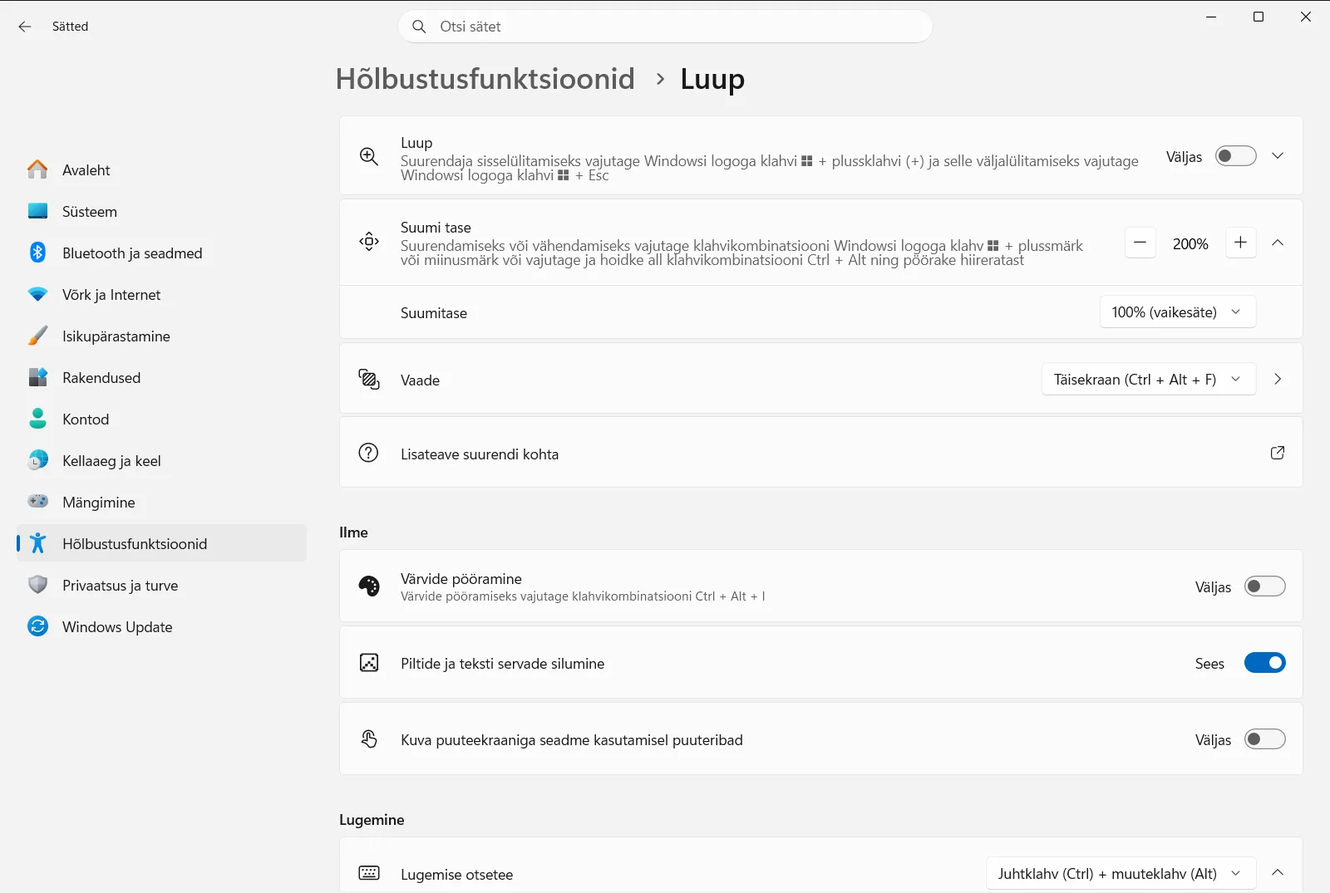Collapse the Lugemise otsetee section
The width and height of the screenshot is (1330, 893).
[x=1278, y=872]
